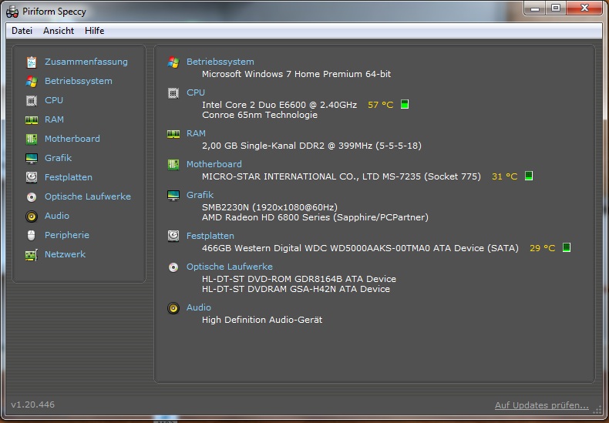Show Optische Laufwerke details from sidebar
This screenshot has width=609, height=423.
coord(87,196)
